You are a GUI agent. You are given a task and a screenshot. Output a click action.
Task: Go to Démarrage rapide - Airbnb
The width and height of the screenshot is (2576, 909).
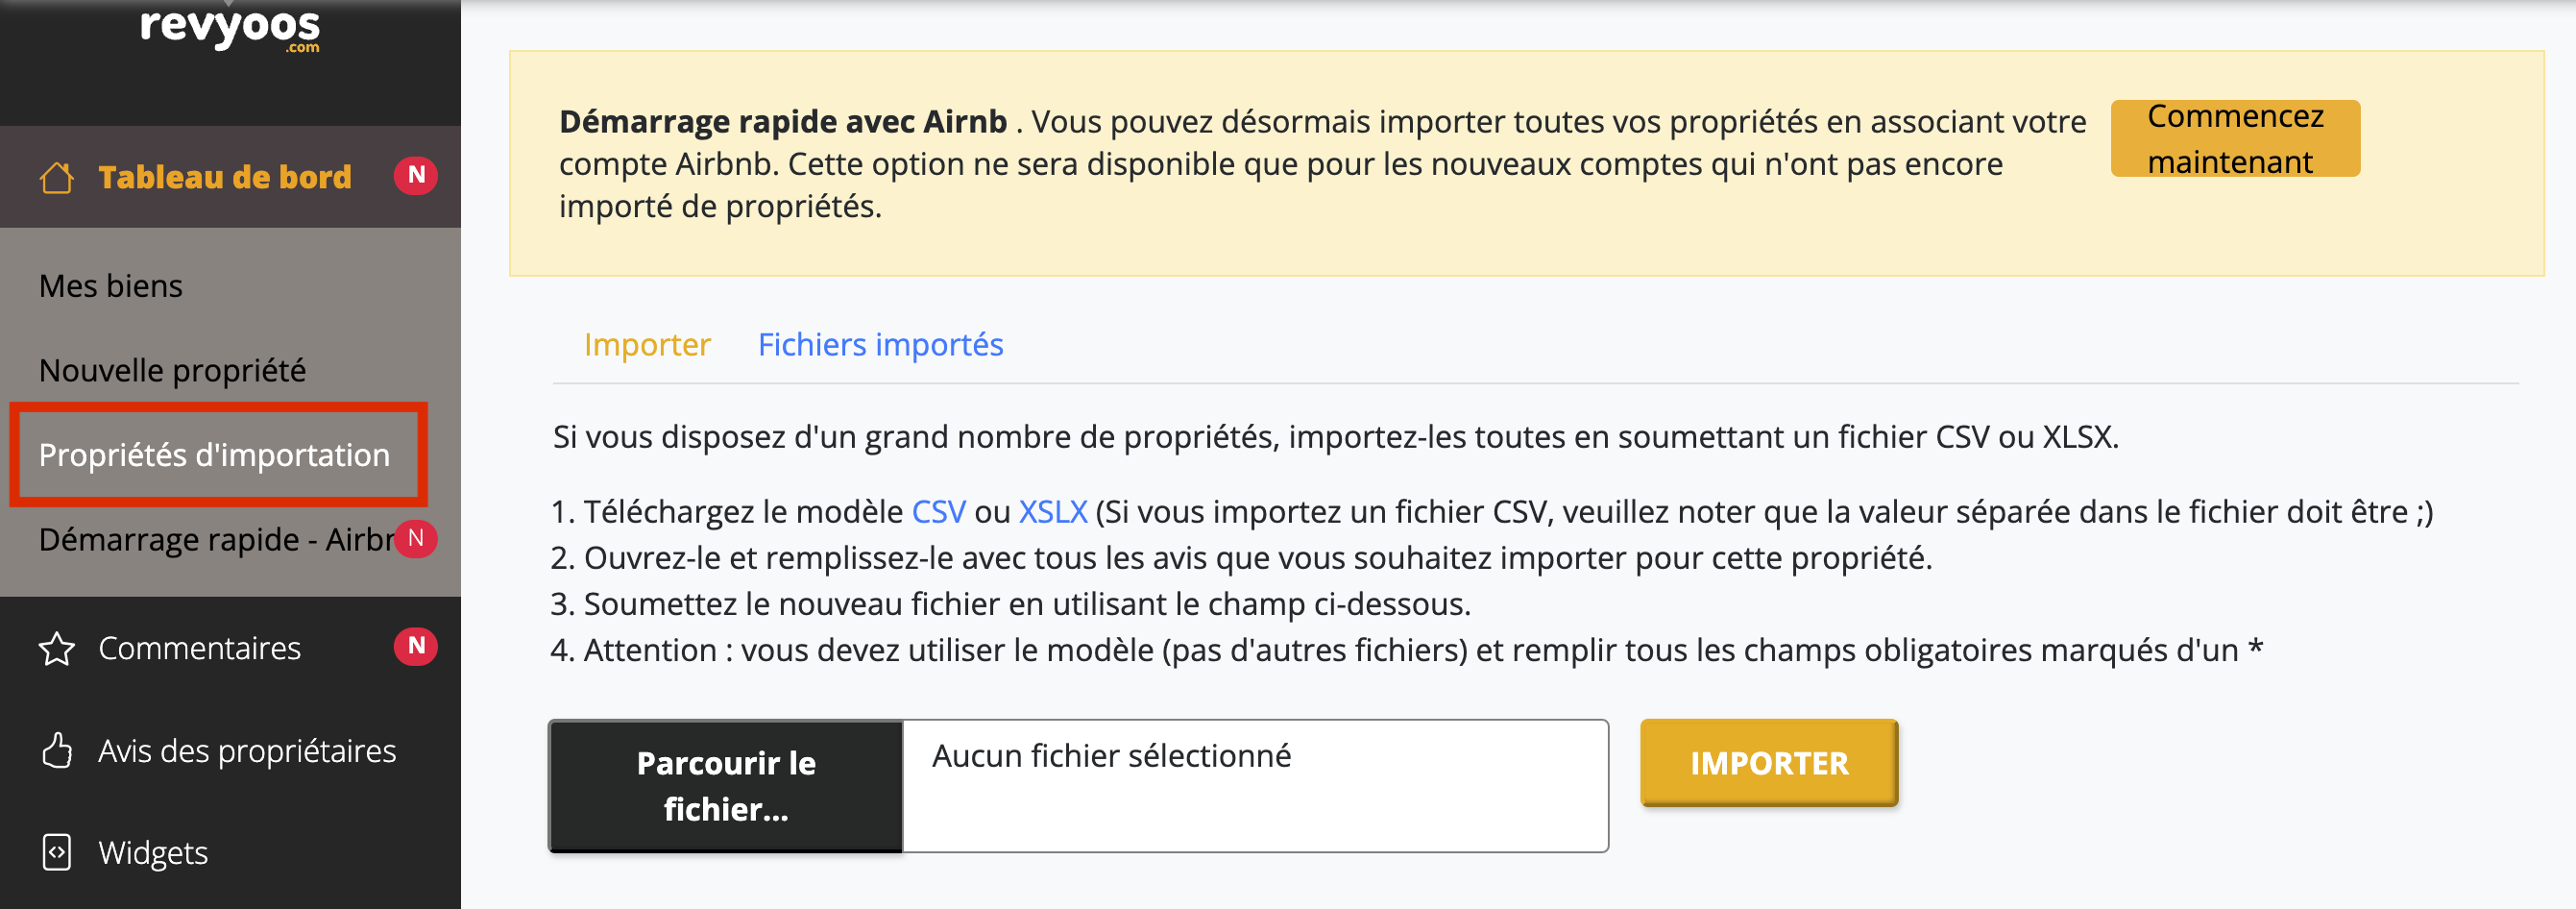(x=215, y=539)
